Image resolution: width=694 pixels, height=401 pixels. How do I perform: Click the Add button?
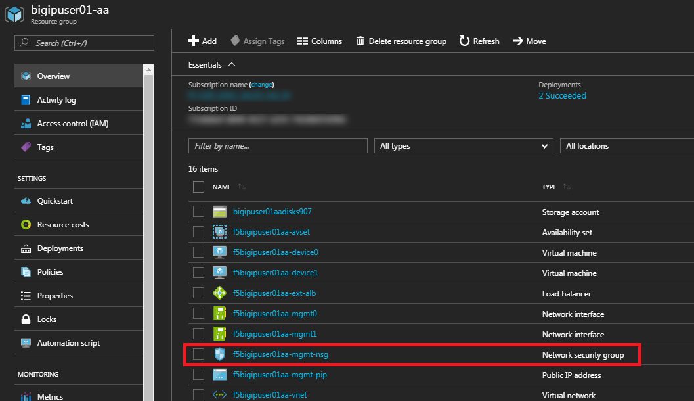(x=202, y=41)
